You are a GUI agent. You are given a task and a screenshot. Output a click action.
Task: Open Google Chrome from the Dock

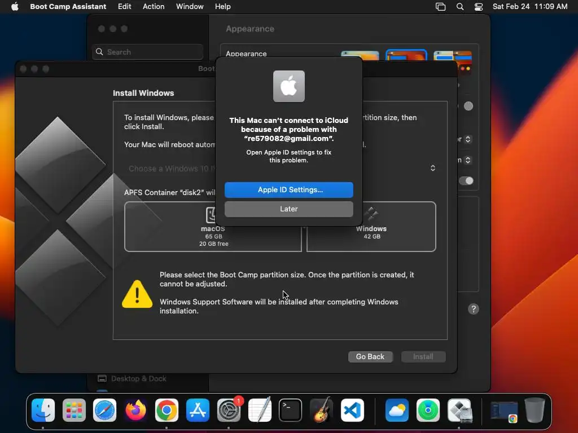click(167, 410)
